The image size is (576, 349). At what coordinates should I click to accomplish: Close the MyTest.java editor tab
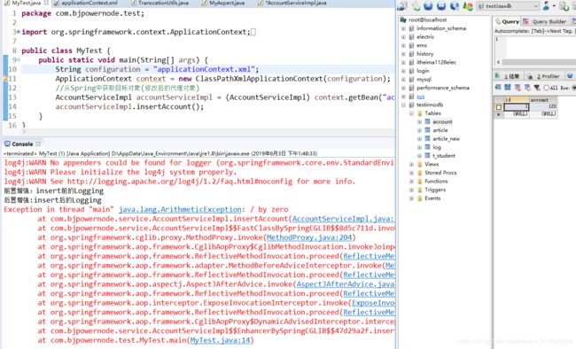[x=46, y=3]
